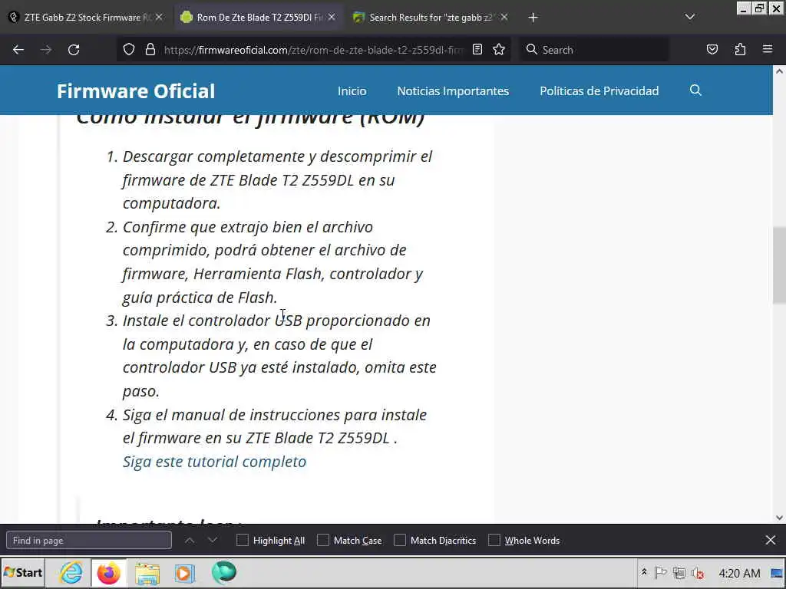Jump to previous find match arrow
Image resolution: width=786 pixels, height=589 pixels.
(190, 540)
